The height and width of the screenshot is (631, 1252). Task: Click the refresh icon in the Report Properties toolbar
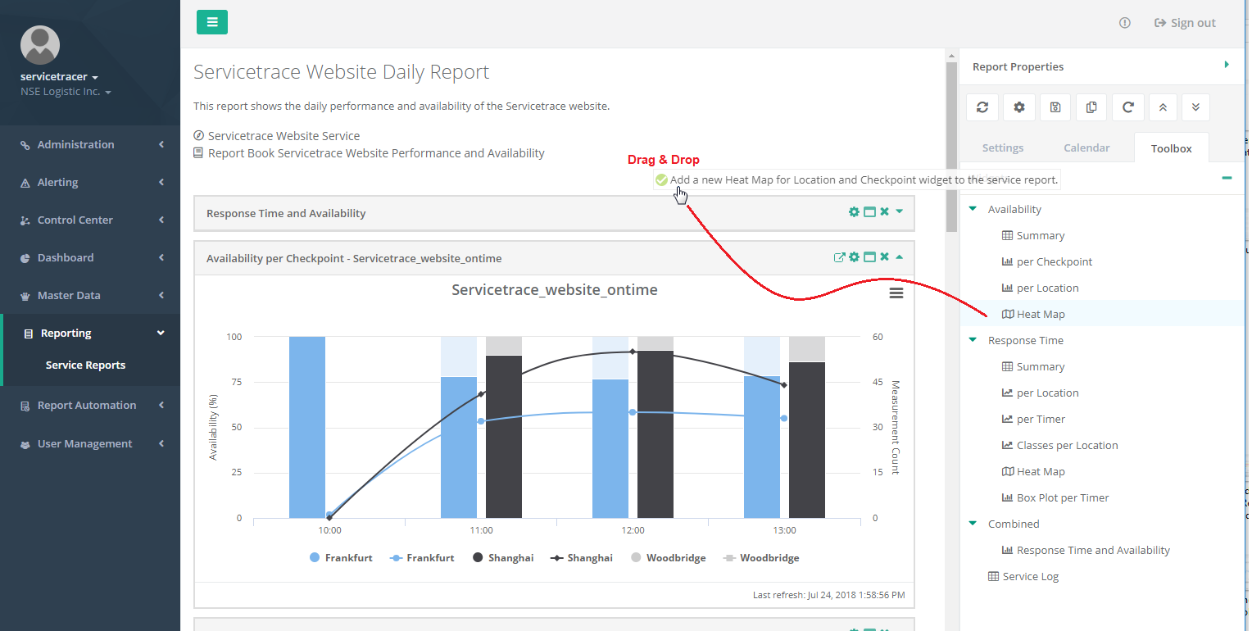coord(982,107)
